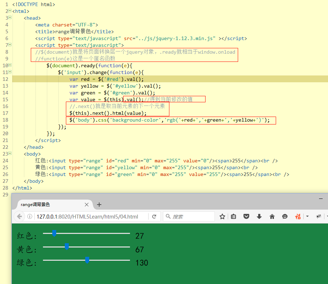
Task: Reload the page with the refresh icon
Action: click(154, 216)
